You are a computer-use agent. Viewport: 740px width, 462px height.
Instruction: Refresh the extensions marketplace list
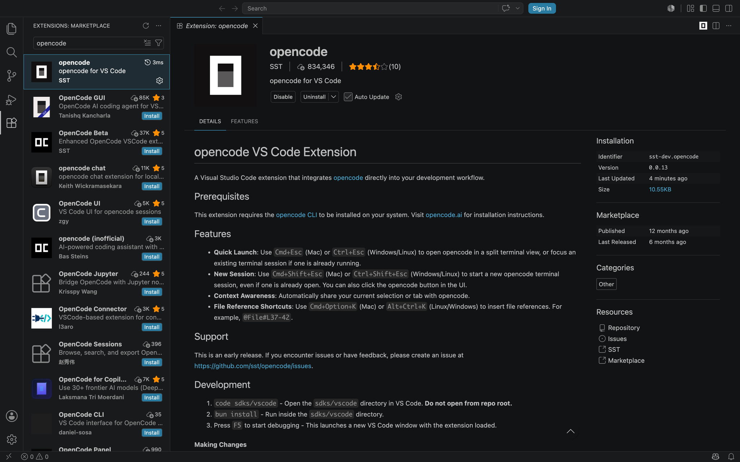(x=146, y=26)
